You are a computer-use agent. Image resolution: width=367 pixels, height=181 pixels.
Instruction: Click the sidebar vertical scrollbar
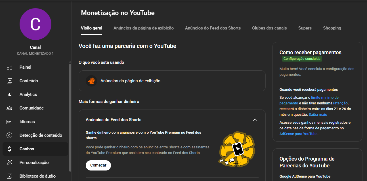70,118
